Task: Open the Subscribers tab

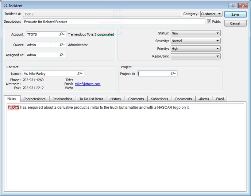Action: (x=159, y=99)
